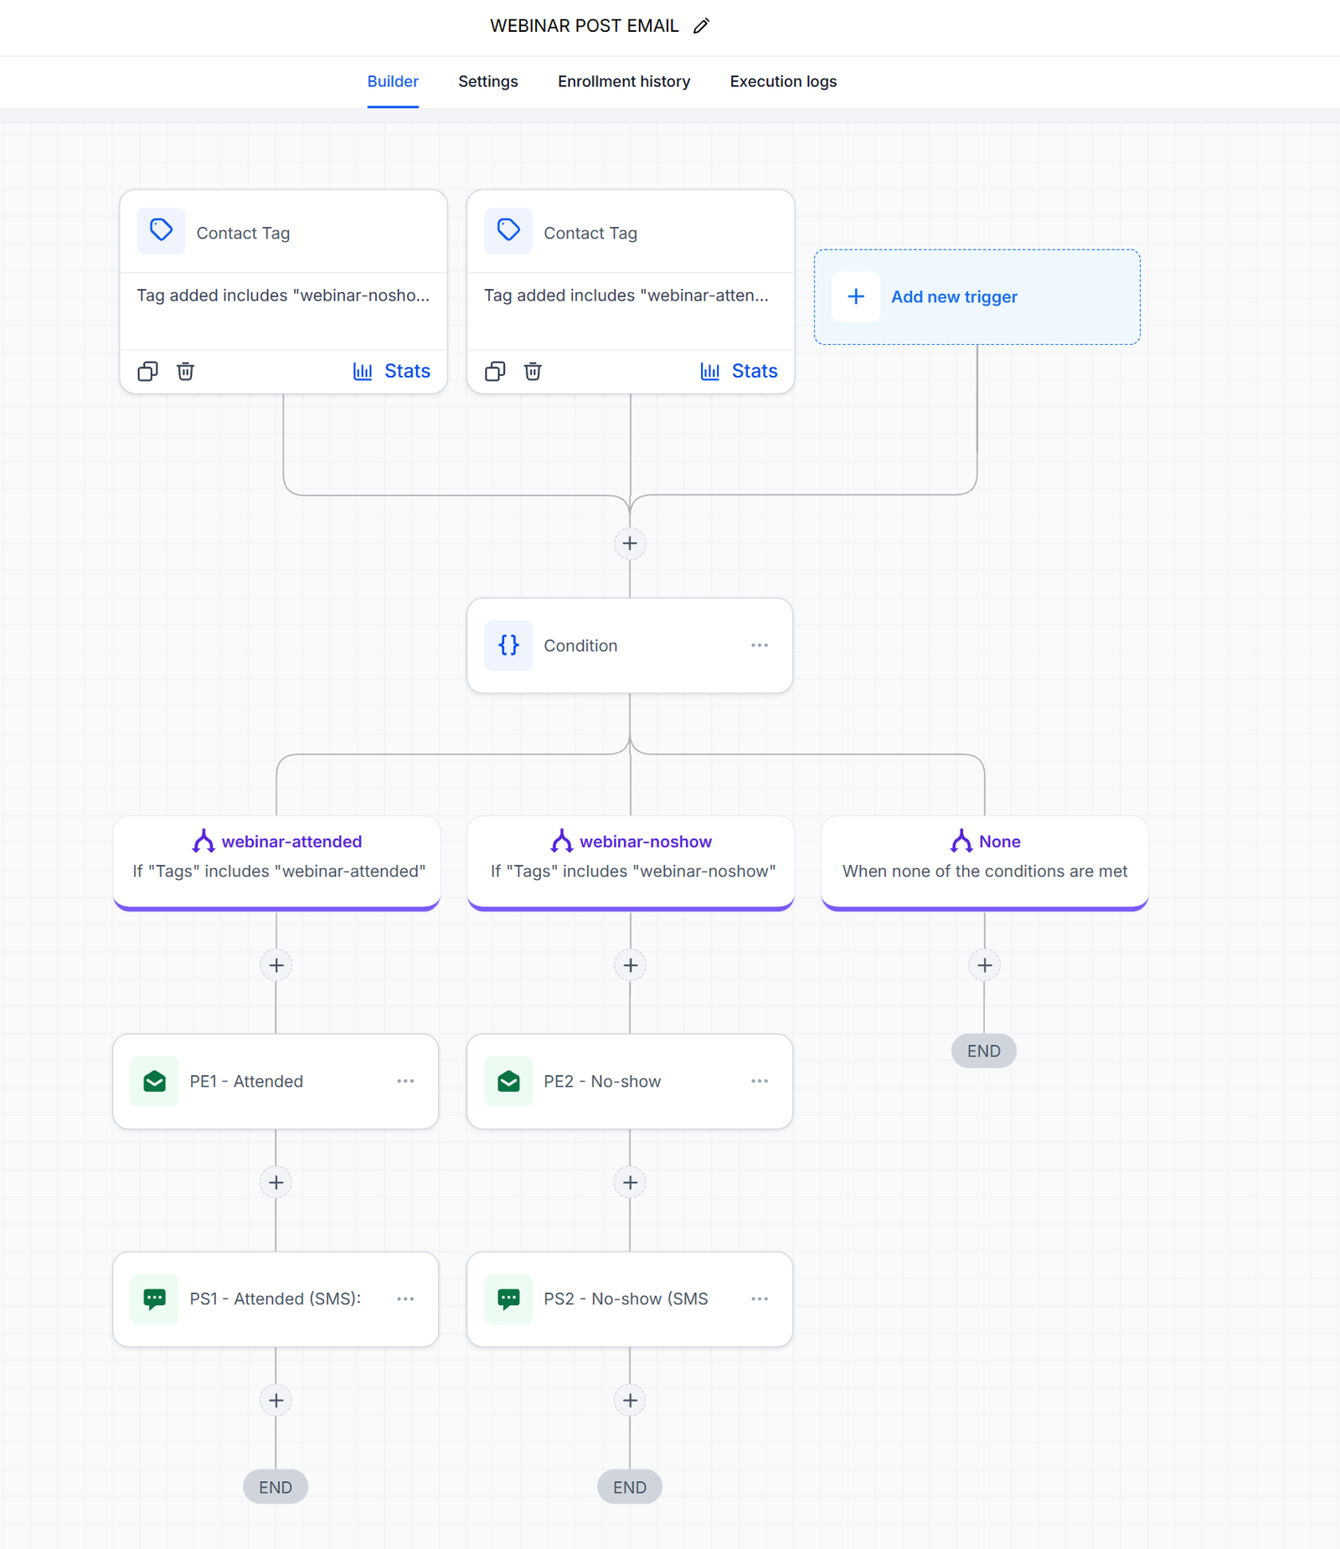Viewport: 1340px width, 1549px height.
Task: Delete the webinar-noshow Contact Tag trigger
Action: coord(185,371)
